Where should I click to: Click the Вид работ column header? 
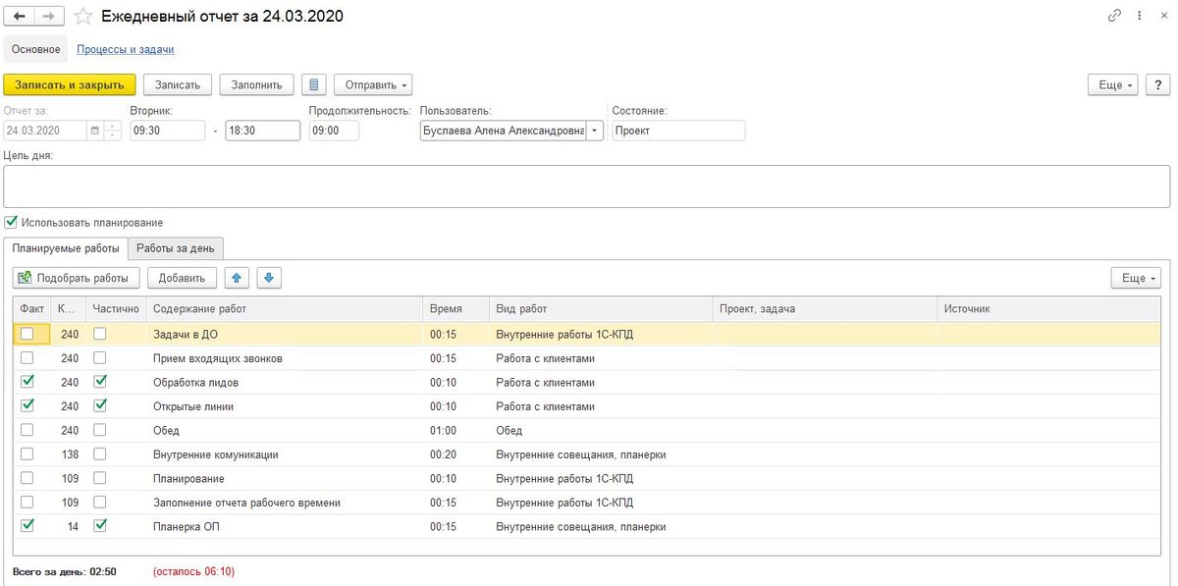pos(600,308)
